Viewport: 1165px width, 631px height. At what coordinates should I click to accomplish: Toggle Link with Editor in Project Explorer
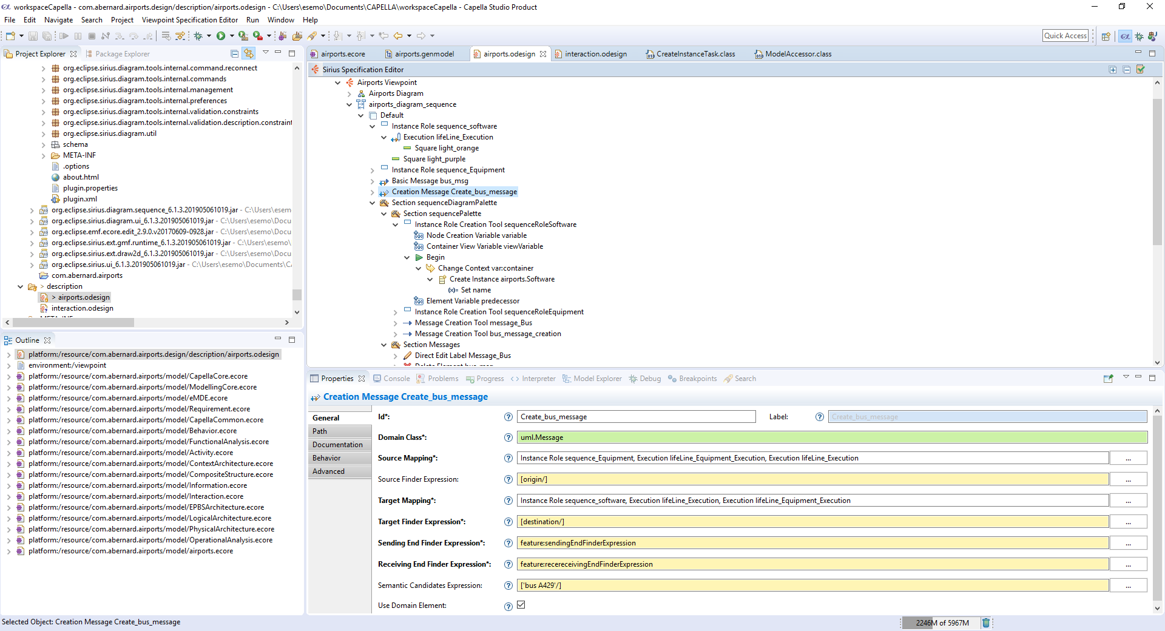(x=248, y=53)
